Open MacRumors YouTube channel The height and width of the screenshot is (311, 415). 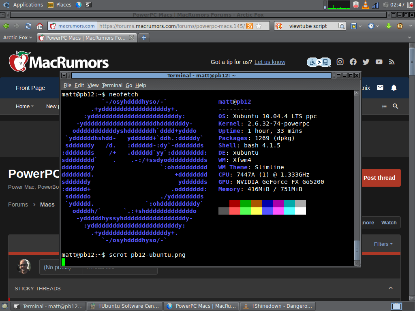point(379,62)
